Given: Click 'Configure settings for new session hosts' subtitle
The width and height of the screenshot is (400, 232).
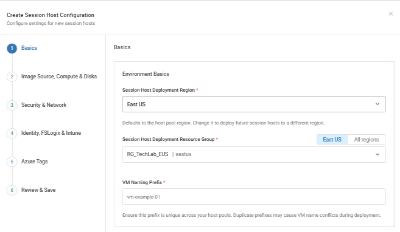Looking at the screenshot, I should [51, 23].
